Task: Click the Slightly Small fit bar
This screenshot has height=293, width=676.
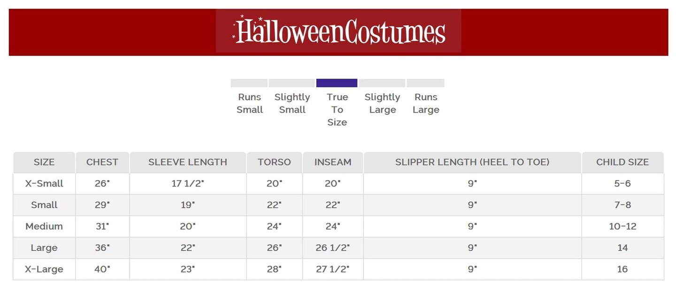Action: [x=292, y=83]
